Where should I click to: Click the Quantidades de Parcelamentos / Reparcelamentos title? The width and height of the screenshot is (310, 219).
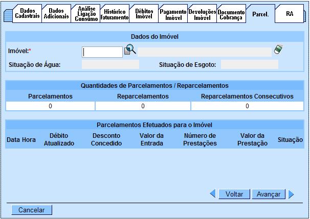pyautogui.click(x=154, y=86)
